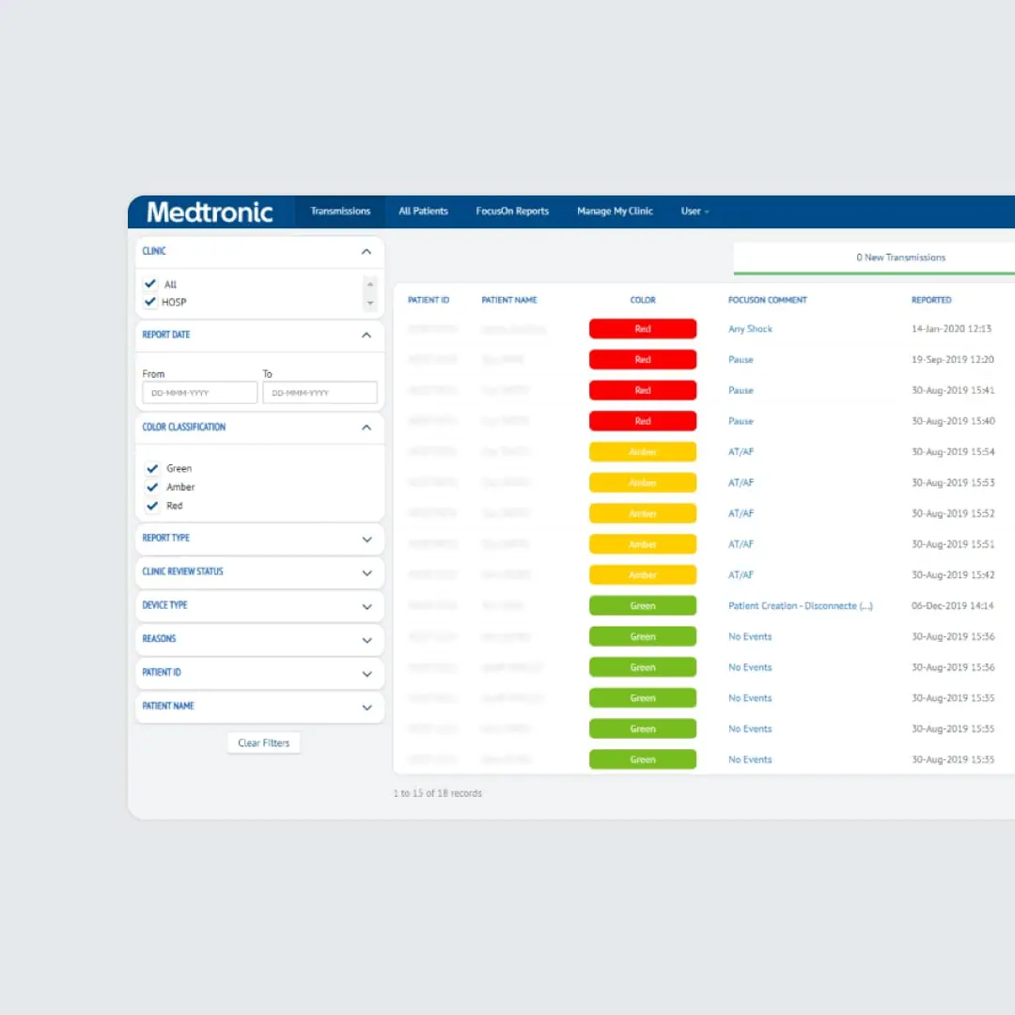Collapse the Report Date section
Screen dimensions: 1015x1015
click(367, 336)
